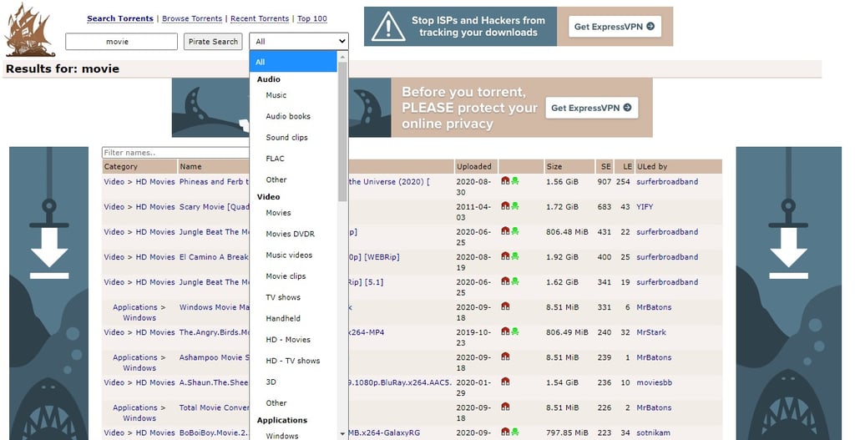Click the Pirate Search button
The image size is (855, 440).
click(213, 42)
